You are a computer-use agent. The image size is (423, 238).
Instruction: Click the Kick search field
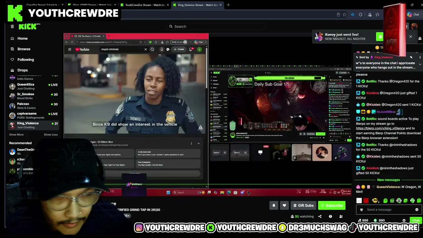pos(216,26)
